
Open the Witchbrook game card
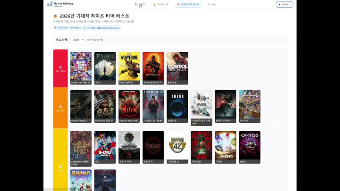click(x=249, y=107)
